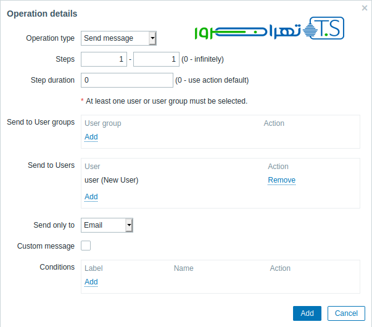Click the 'Custom message' label
The height and width of the screenshot is (327, 372).
(46, 246)
